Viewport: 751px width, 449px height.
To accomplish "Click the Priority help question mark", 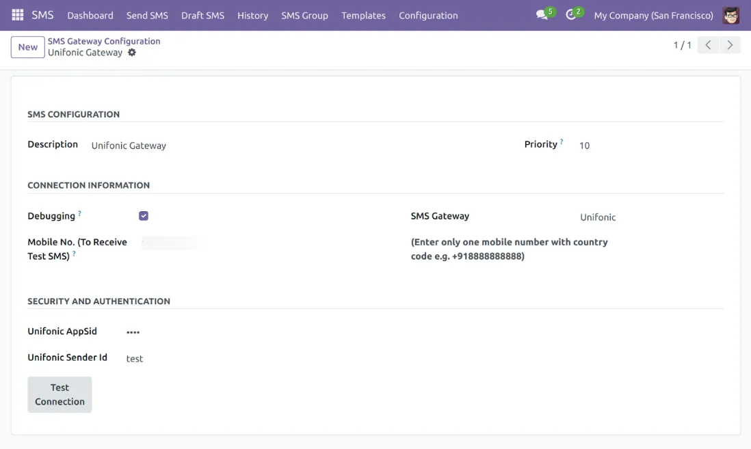I will point(562,142).
